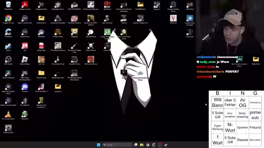264x148 pixels.
Task: Open the Streamer Life Simulator 2 shortcut
Action: point(41,102)
